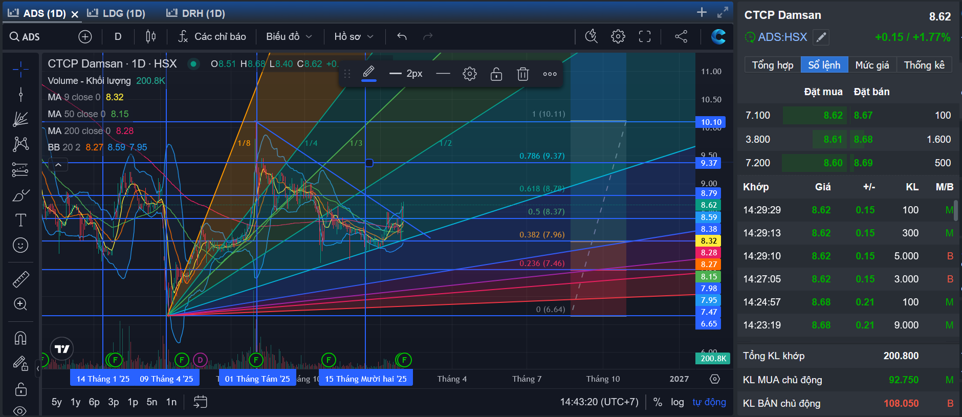
Task: Open the pattern drawing tools
Action: pyautogui.click(x=20, y=144)
